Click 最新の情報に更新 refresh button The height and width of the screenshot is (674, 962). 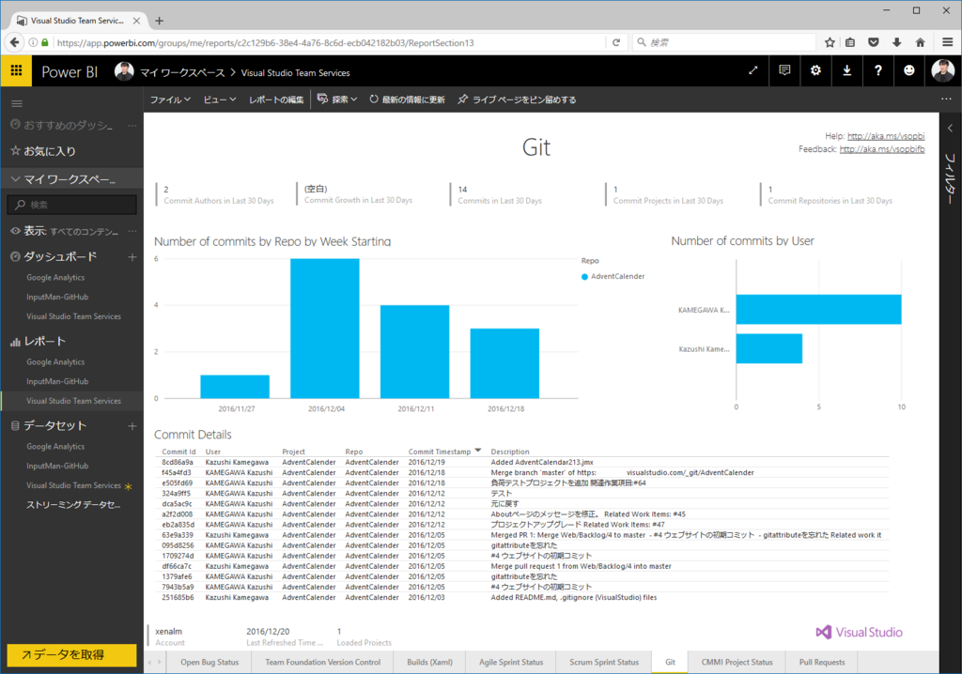(408, 100)
